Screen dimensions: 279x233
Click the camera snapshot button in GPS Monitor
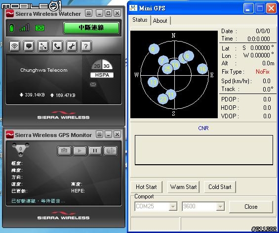point(64,151)
